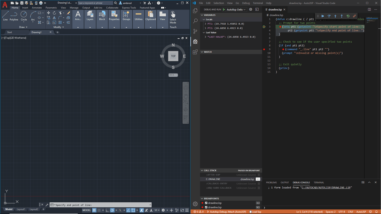Click Restart in the debug toolbar
Viewport: 381px width, 214px height.
[348, 16]
